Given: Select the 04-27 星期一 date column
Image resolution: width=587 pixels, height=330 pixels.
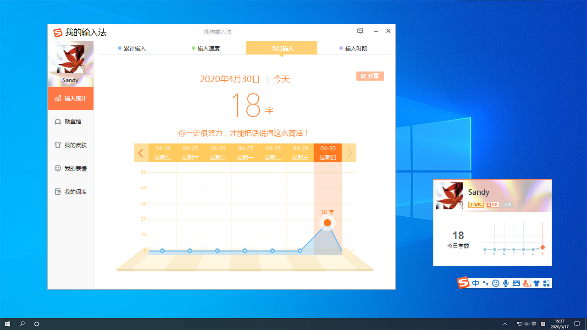Looking at the screenshot, I should tap(245, 153).
